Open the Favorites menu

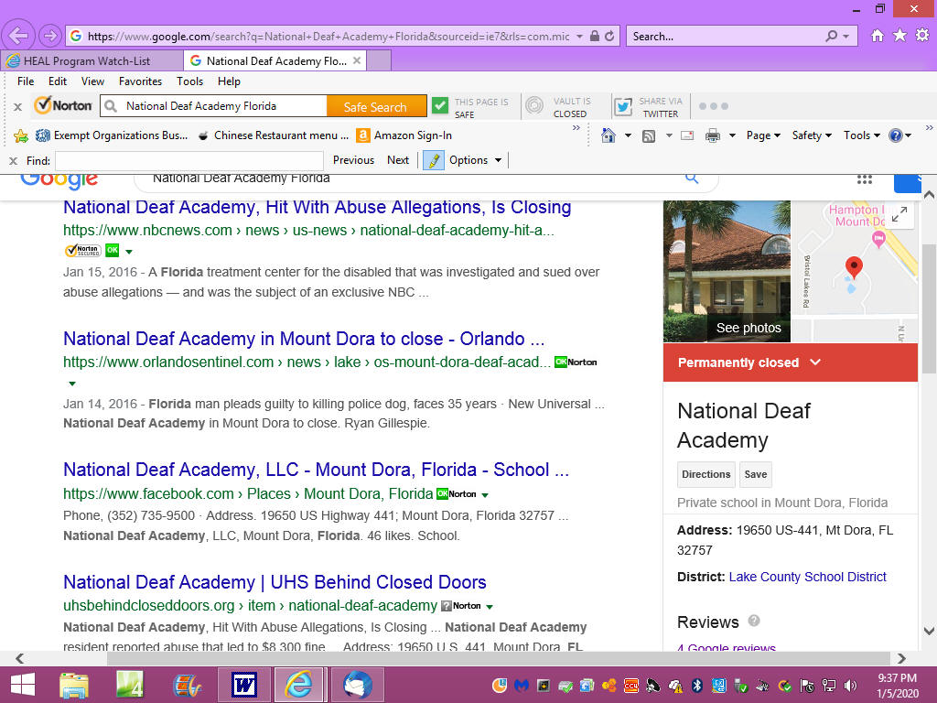click(x=140, y=81)
